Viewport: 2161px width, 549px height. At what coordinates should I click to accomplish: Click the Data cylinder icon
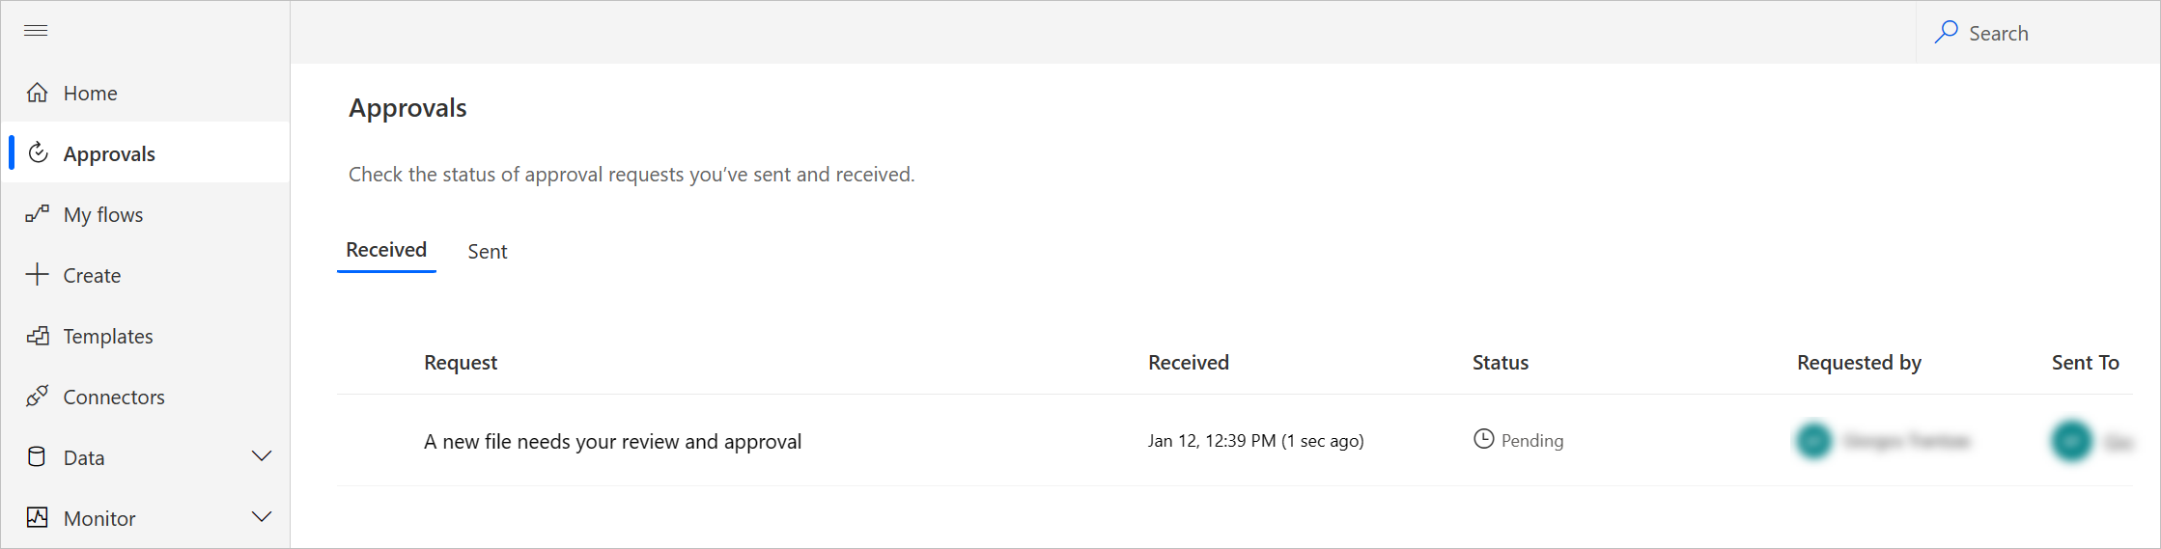37,457
